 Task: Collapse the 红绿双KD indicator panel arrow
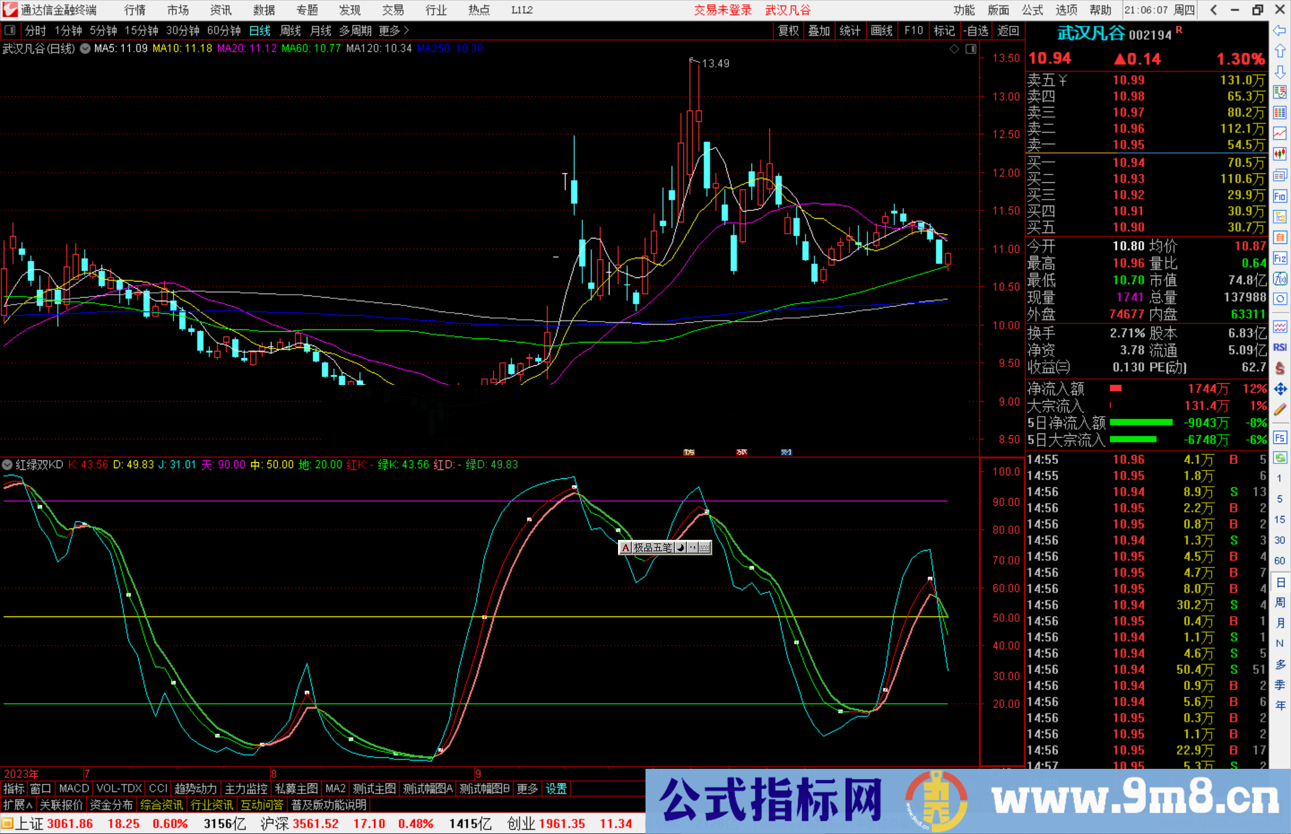[x=7, y=465]
